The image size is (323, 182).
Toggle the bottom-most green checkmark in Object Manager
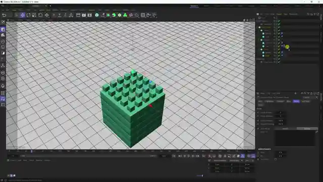click(279, 62)
